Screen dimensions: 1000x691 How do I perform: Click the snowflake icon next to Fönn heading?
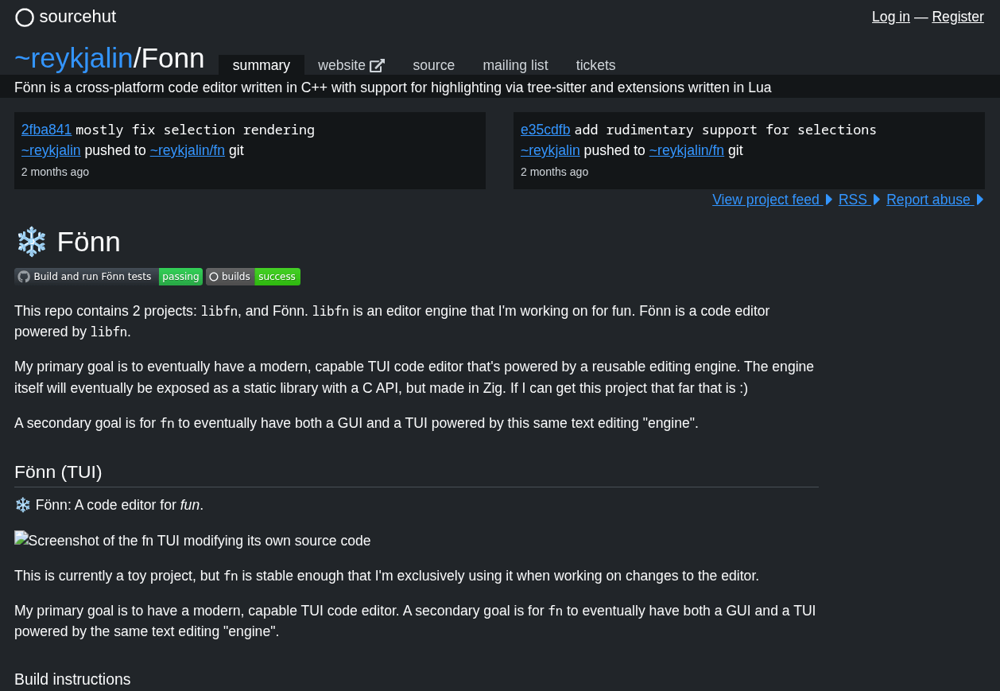pos(32,241)
